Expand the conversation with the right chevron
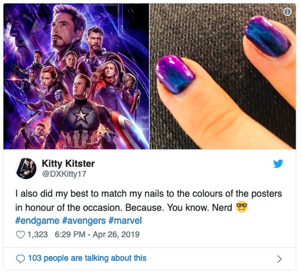Viewport: 301px width, 276px height. pos(279,259)
